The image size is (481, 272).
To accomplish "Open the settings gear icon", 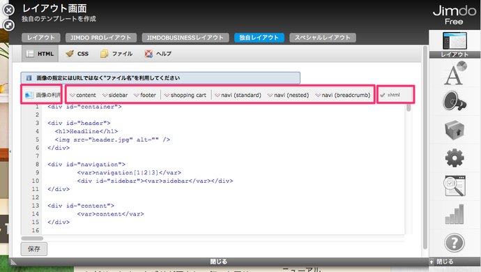I will coord(455,158).
